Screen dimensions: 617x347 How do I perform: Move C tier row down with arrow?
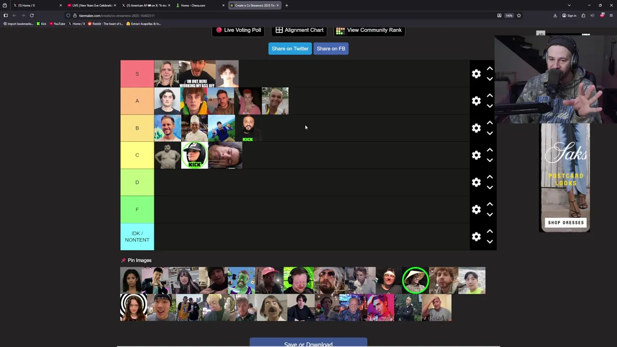(x=490, y=160)
